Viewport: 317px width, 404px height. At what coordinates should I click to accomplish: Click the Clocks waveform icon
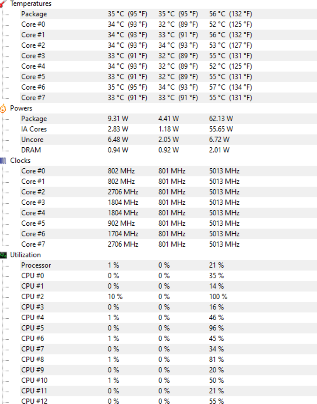pos(3,161)
